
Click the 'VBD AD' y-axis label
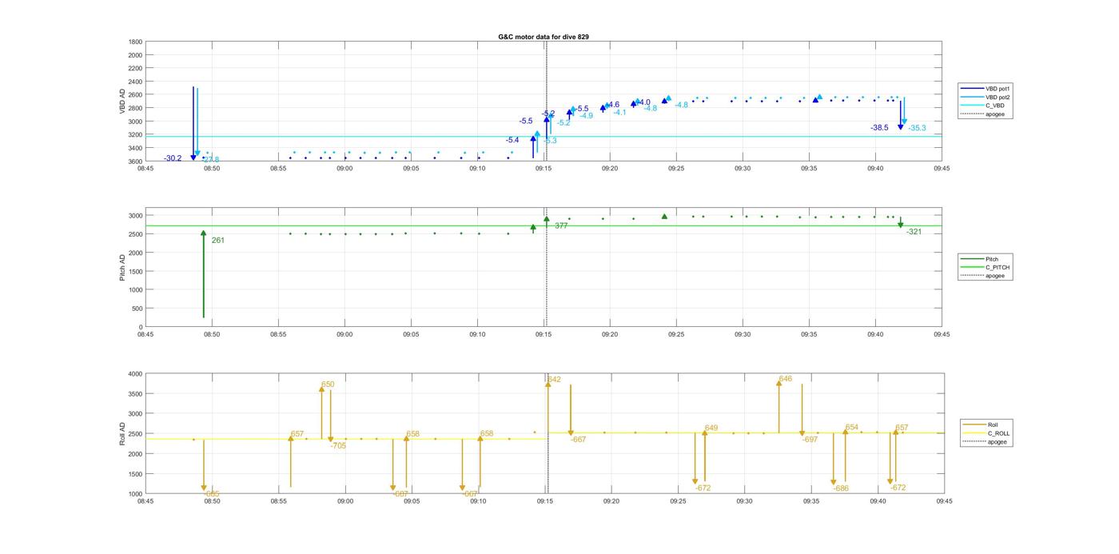(122, 101)
